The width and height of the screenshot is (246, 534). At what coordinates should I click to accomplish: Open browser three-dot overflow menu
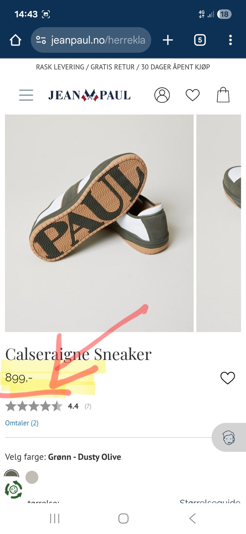click(230, 40)
